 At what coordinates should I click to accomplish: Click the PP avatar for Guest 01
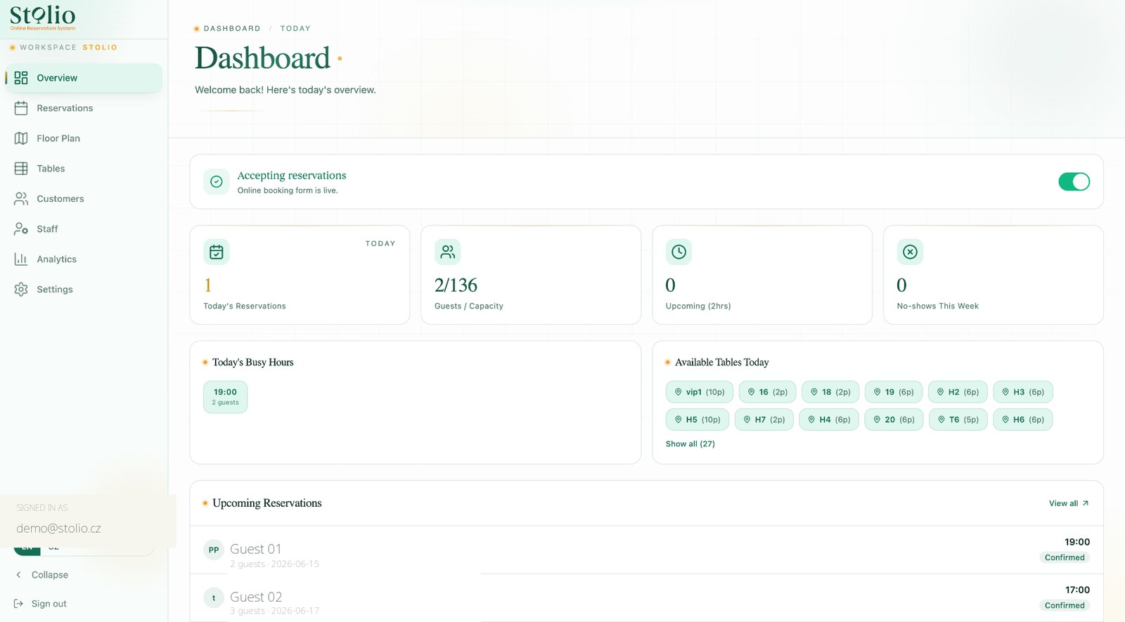point(214,550)
